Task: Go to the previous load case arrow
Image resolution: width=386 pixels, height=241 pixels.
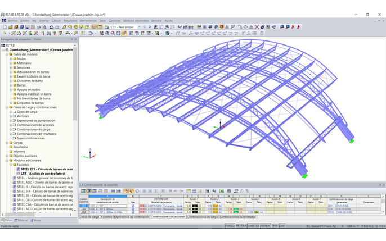Action: click(x=145, y=27)
